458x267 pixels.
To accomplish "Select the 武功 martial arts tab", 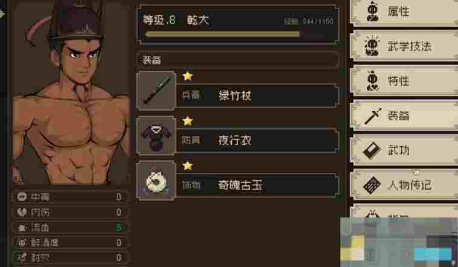I will (x=405, y=150).
